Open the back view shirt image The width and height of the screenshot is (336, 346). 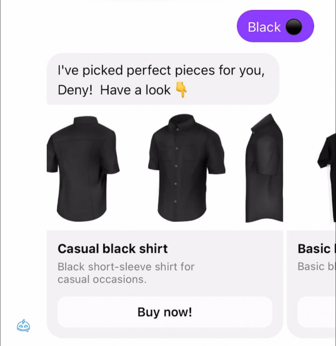point(83,169)
